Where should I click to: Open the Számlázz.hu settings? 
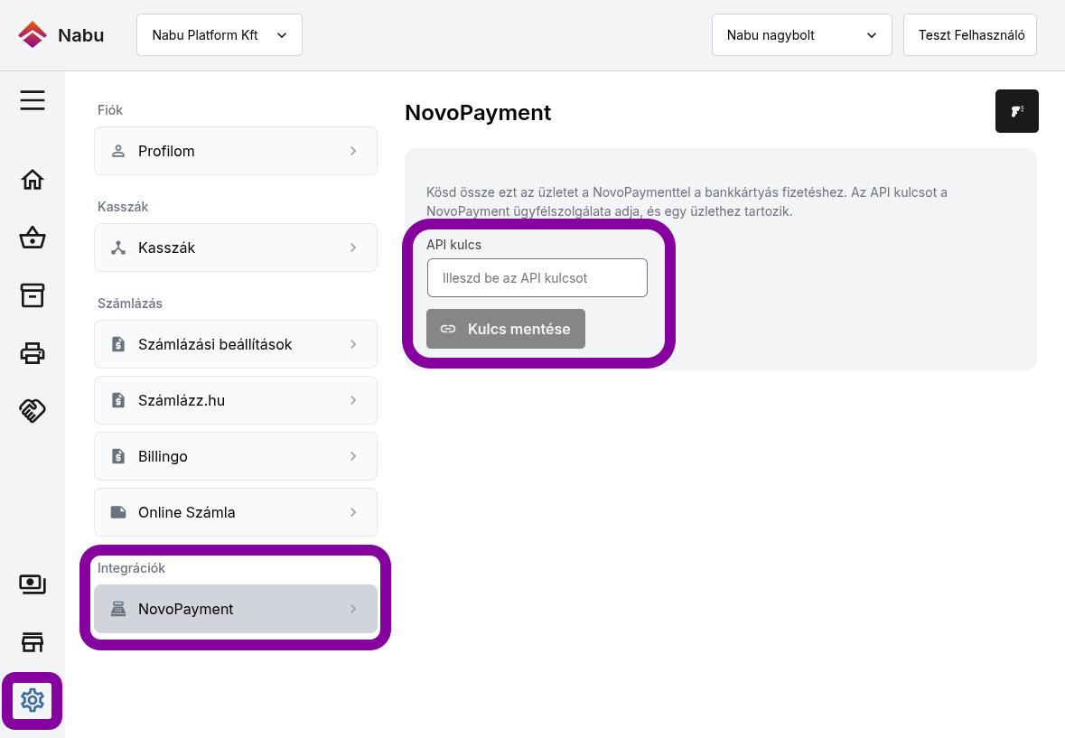[x=236, y=400]
